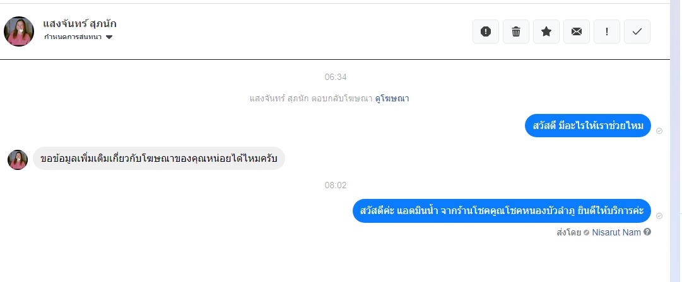Viewport: 682px width, 282px height.
Task: Click the plain exclamation mark button
Action: click(x=607, y=31)
